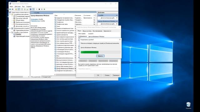200x112 pixels.
Task: Click the Применить button in the properties dialog
Action: point(116,75)
